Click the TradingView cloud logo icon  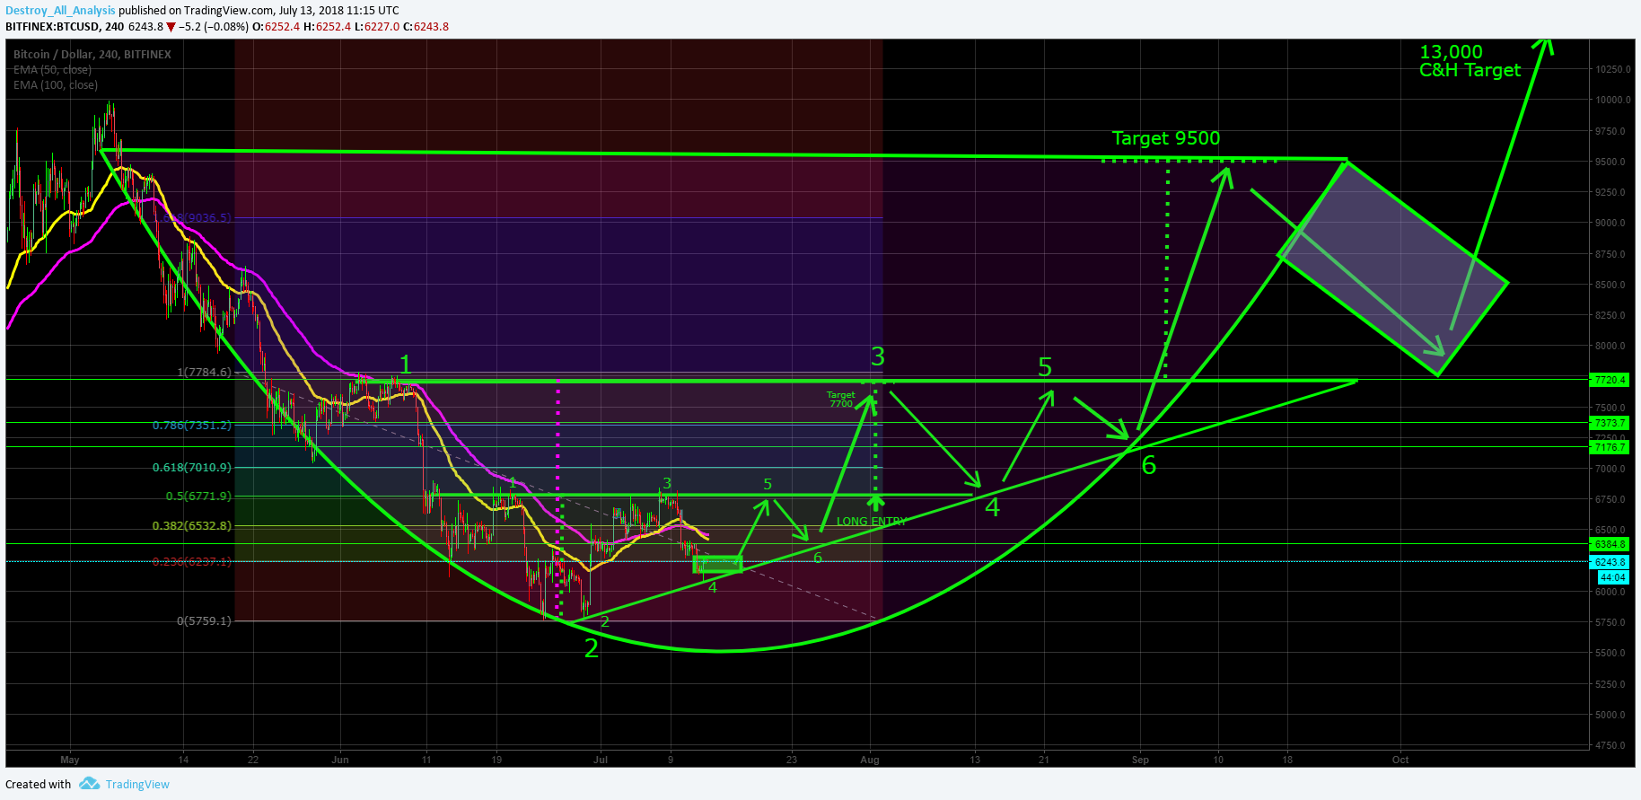[x=89, y=784]
